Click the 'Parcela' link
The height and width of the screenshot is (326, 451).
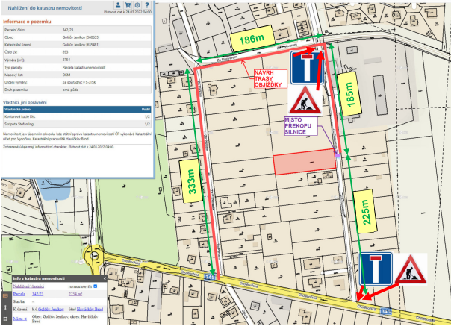click(21, 295)
